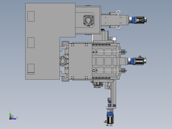Select the bottom rectangular pocket on large plate

(x=31, y=69)
